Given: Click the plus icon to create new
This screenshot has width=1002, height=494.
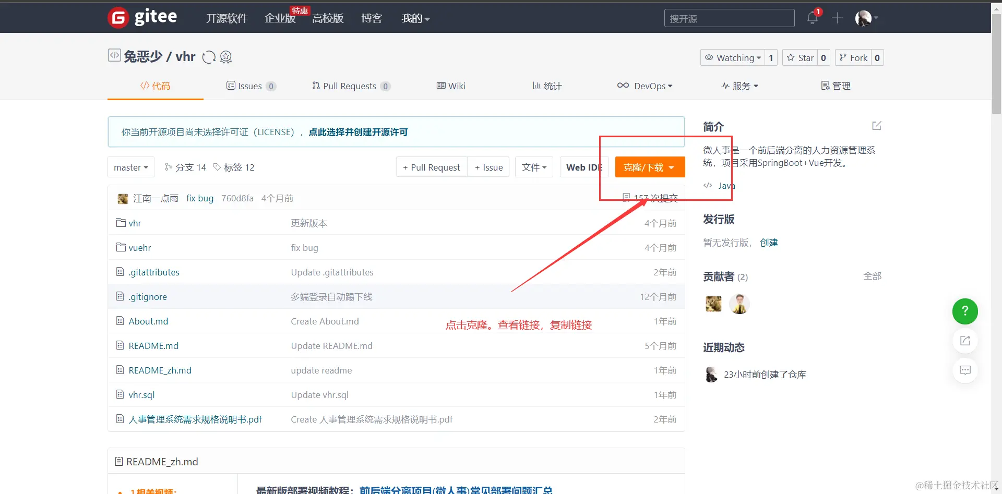Looking at the screenshot, I should point(838,18).
